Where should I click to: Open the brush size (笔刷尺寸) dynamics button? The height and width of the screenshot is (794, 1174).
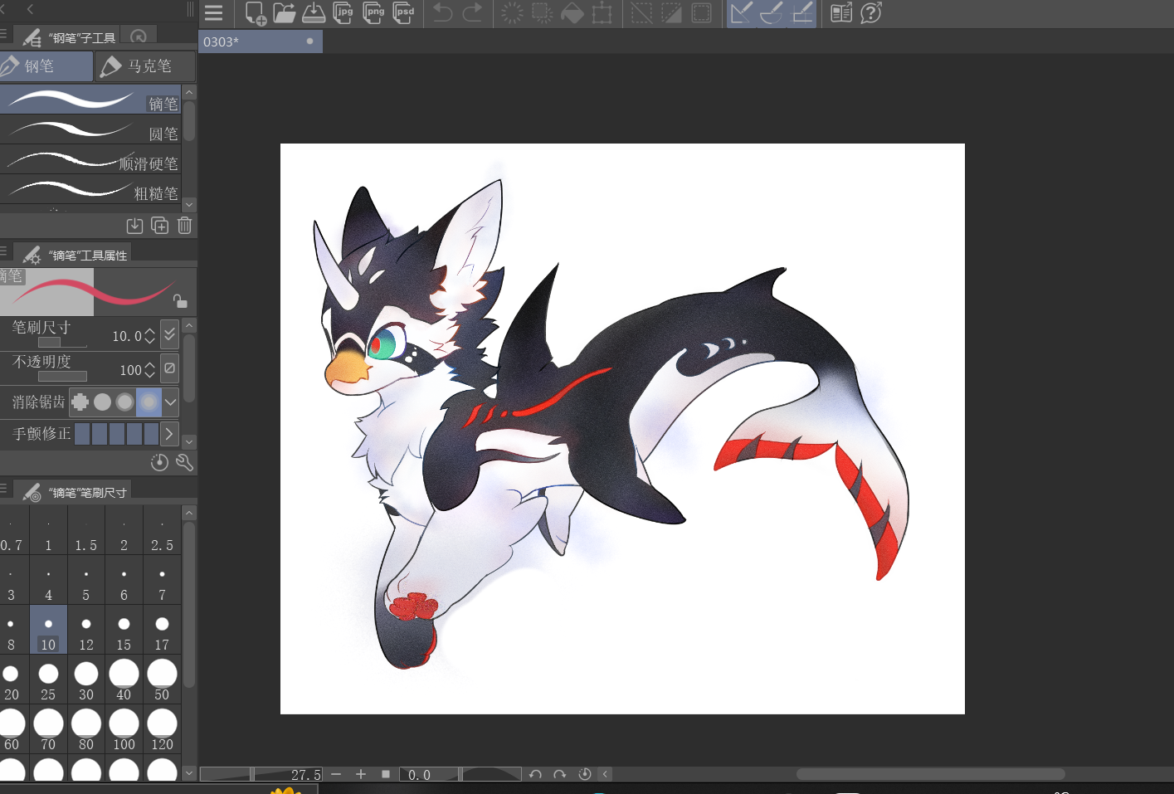pos(169,334)
